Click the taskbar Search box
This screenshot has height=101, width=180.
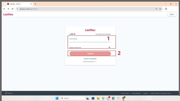click(73, 98)
